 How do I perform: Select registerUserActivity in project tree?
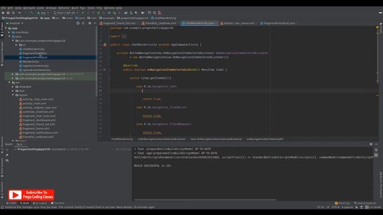[x=36, y=66]
